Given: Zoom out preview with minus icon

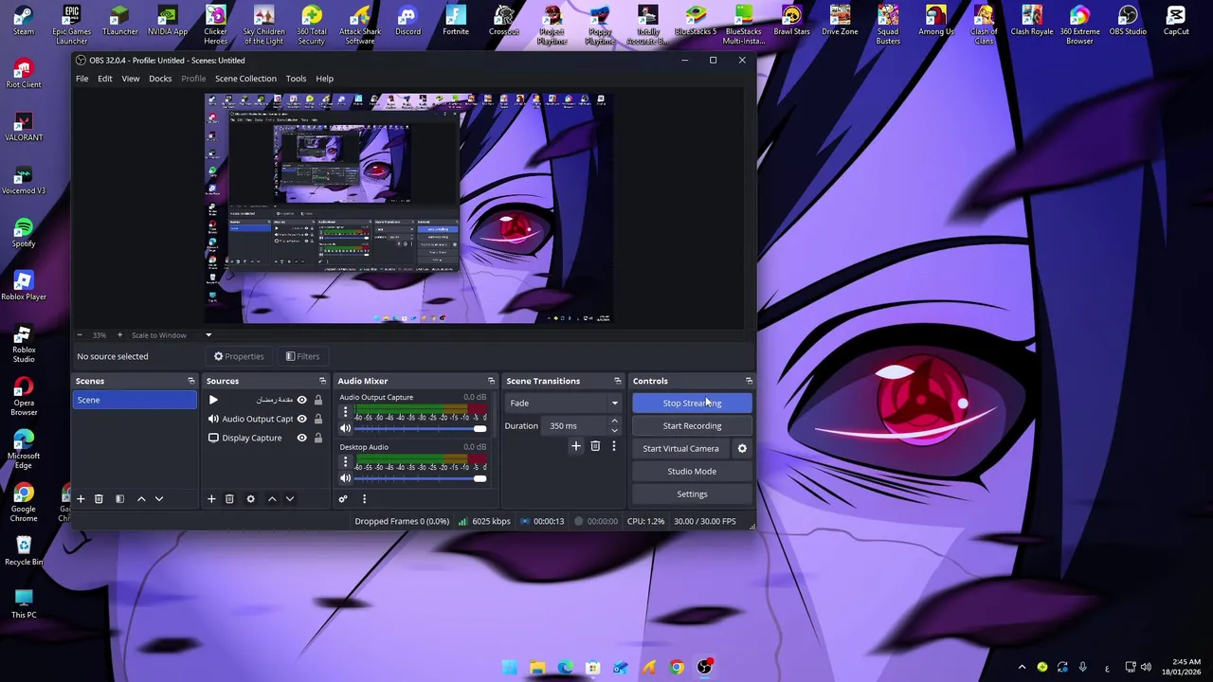Looking at the screenshot, I should 79,334.
